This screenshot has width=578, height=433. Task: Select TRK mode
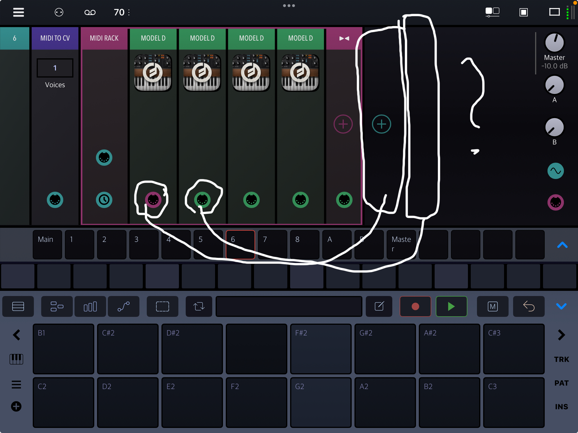click(562, 359)
